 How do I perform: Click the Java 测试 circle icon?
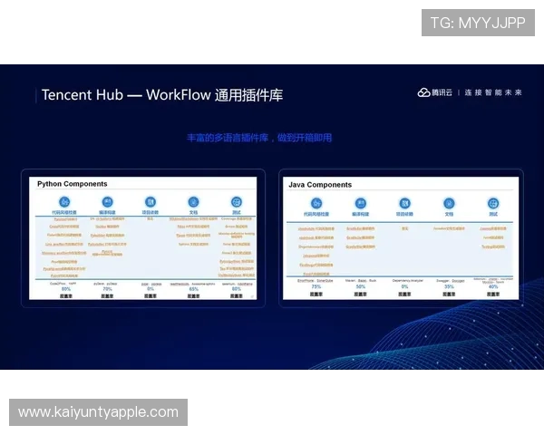tap(493, 203)
